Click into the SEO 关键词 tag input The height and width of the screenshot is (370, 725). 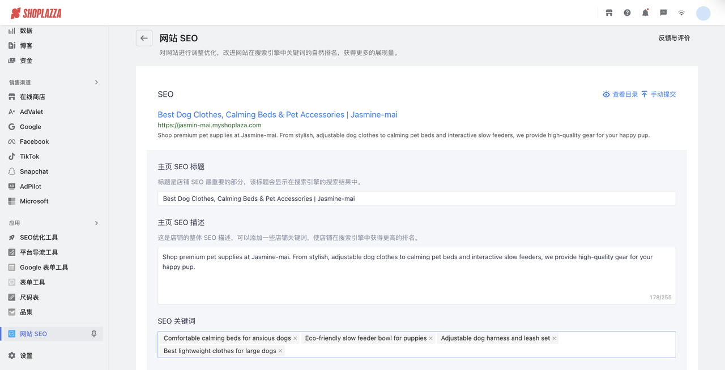tap(416, 345)
